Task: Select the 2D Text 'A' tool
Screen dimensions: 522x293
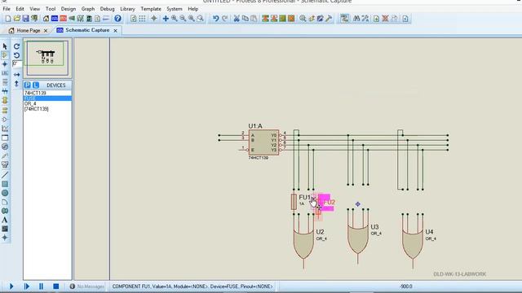Action: 5,220
